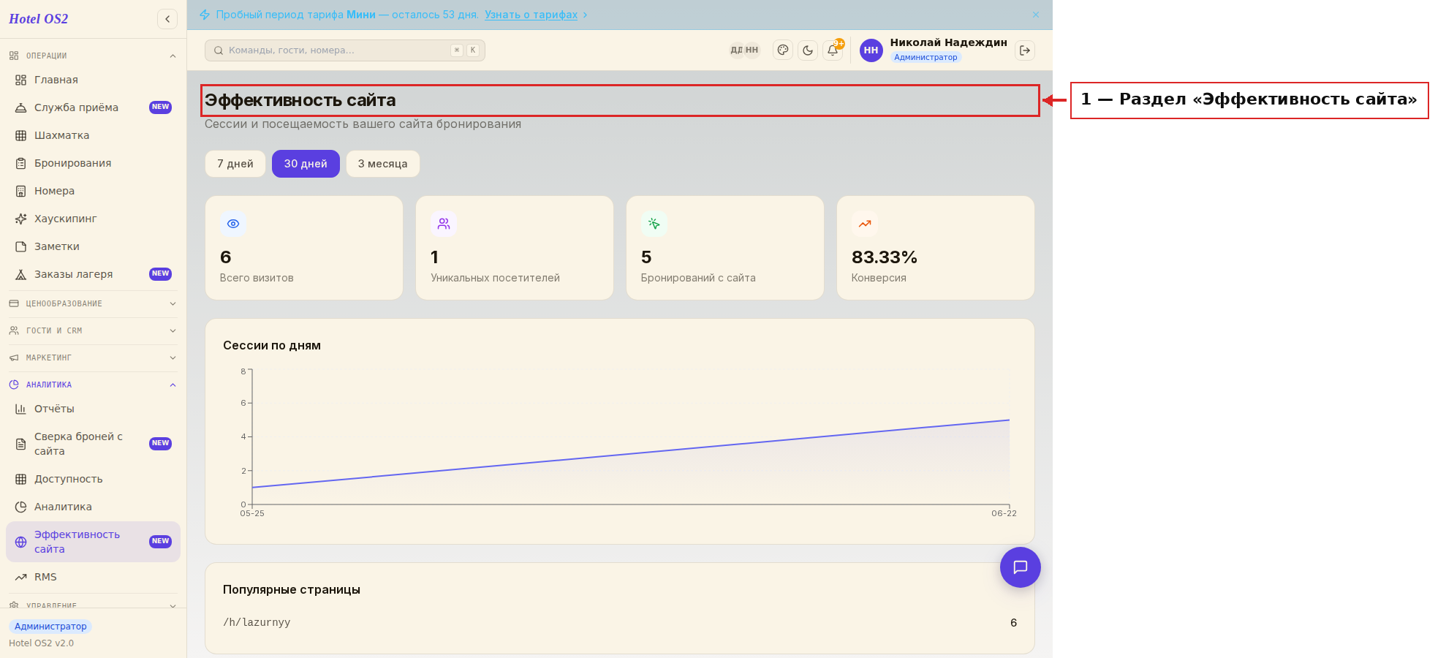1446x658 pixels.
Task: Click the eye icon in visits card
Action: click(233, 224)
